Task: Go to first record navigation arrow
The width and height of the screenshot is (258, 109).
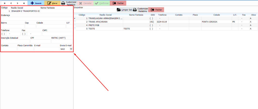Action: 4,3
